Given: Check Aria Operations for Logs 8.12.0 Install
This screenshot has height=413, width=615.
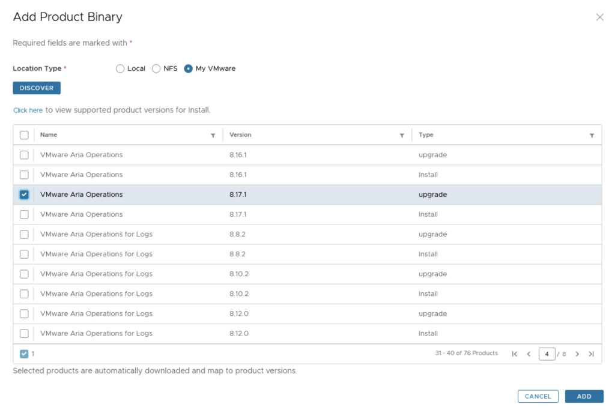Looking at the screenshot, I should click(24, 333).
